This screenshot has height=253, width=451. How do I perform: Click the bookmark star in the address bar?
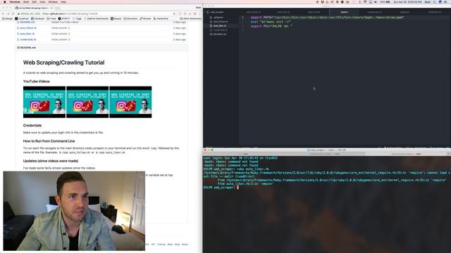[174, 13]
